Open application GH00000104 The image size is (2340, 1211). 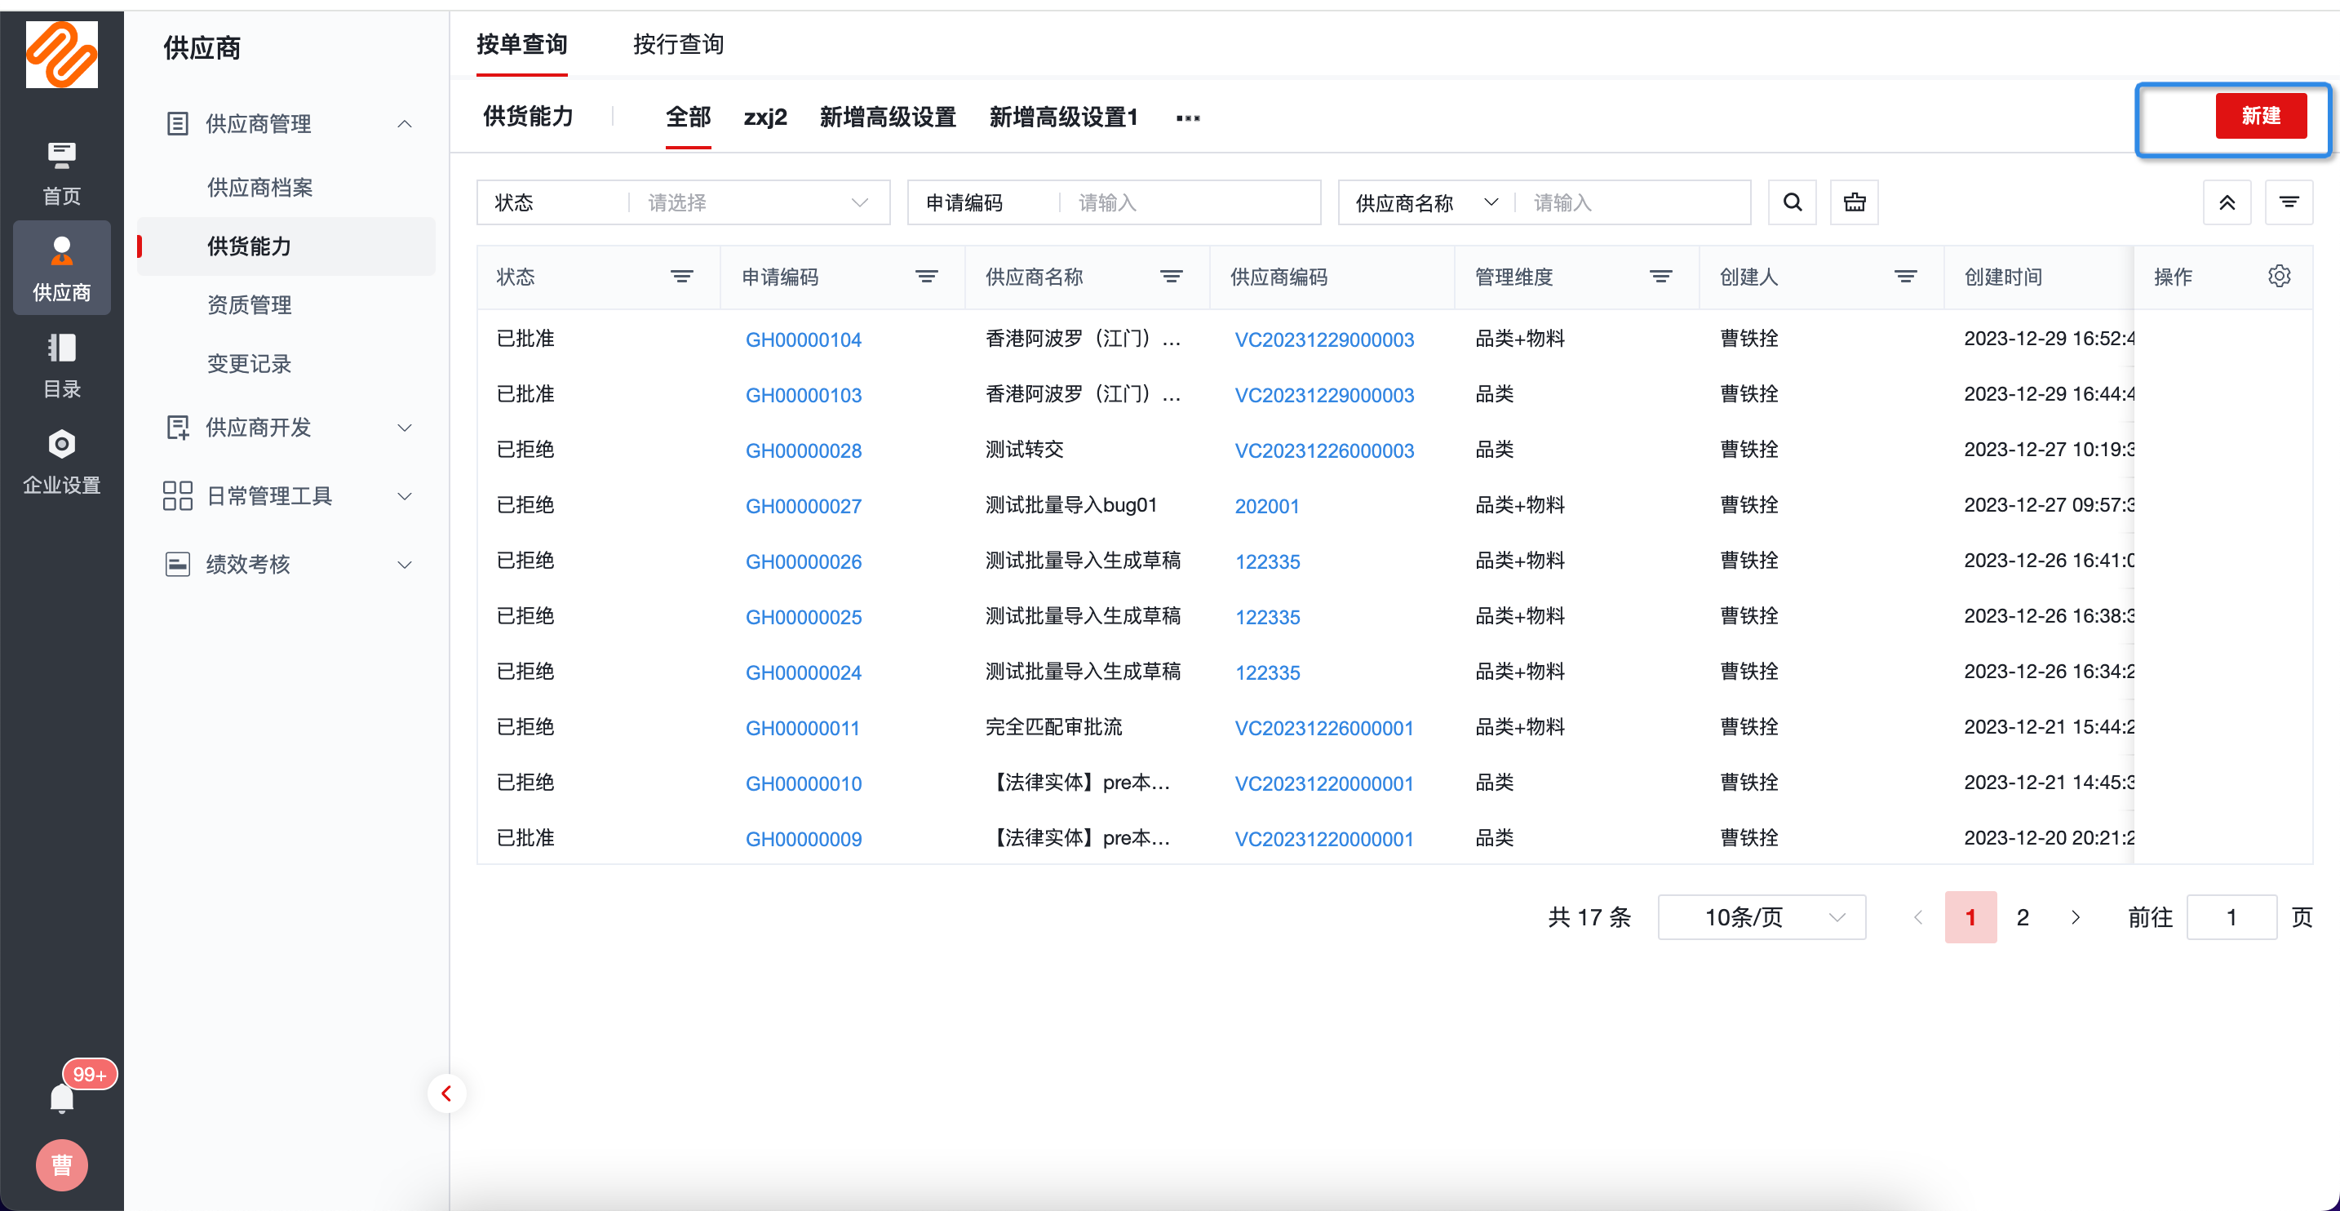click(803, 339)
